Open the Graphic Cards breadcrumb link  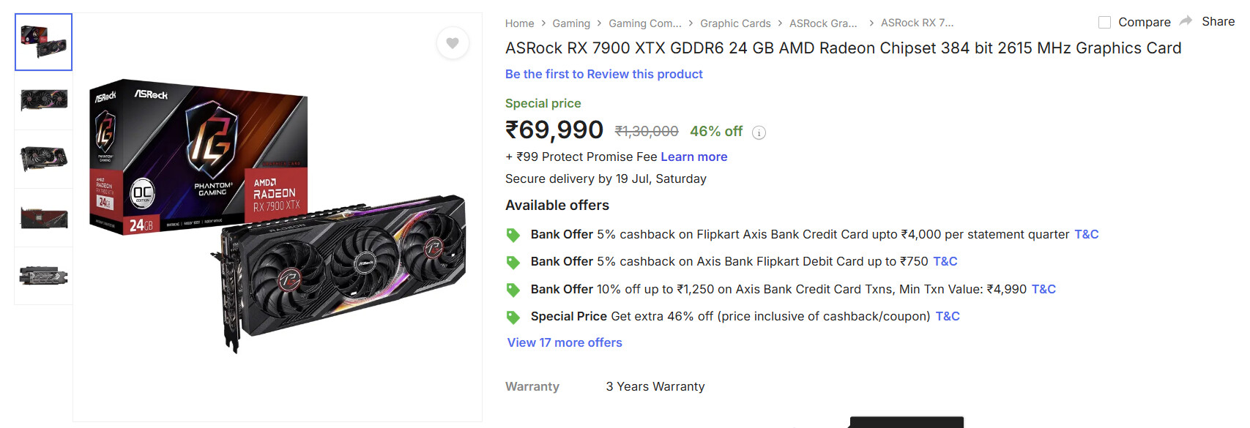(735, 23)
